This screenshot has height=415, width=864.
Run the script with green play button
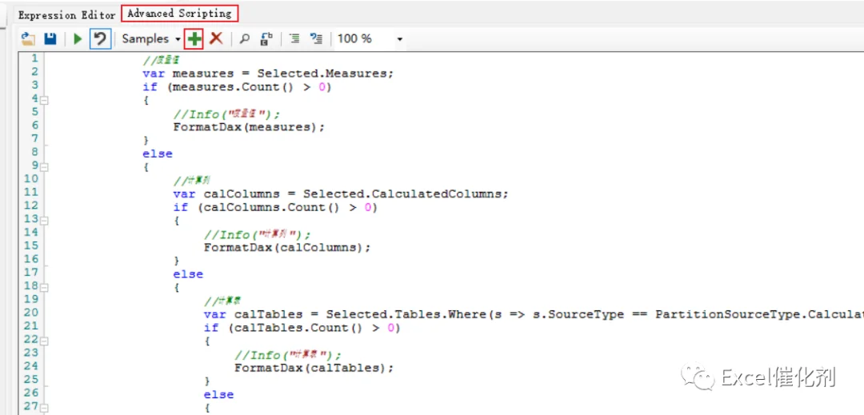point(78,39)
